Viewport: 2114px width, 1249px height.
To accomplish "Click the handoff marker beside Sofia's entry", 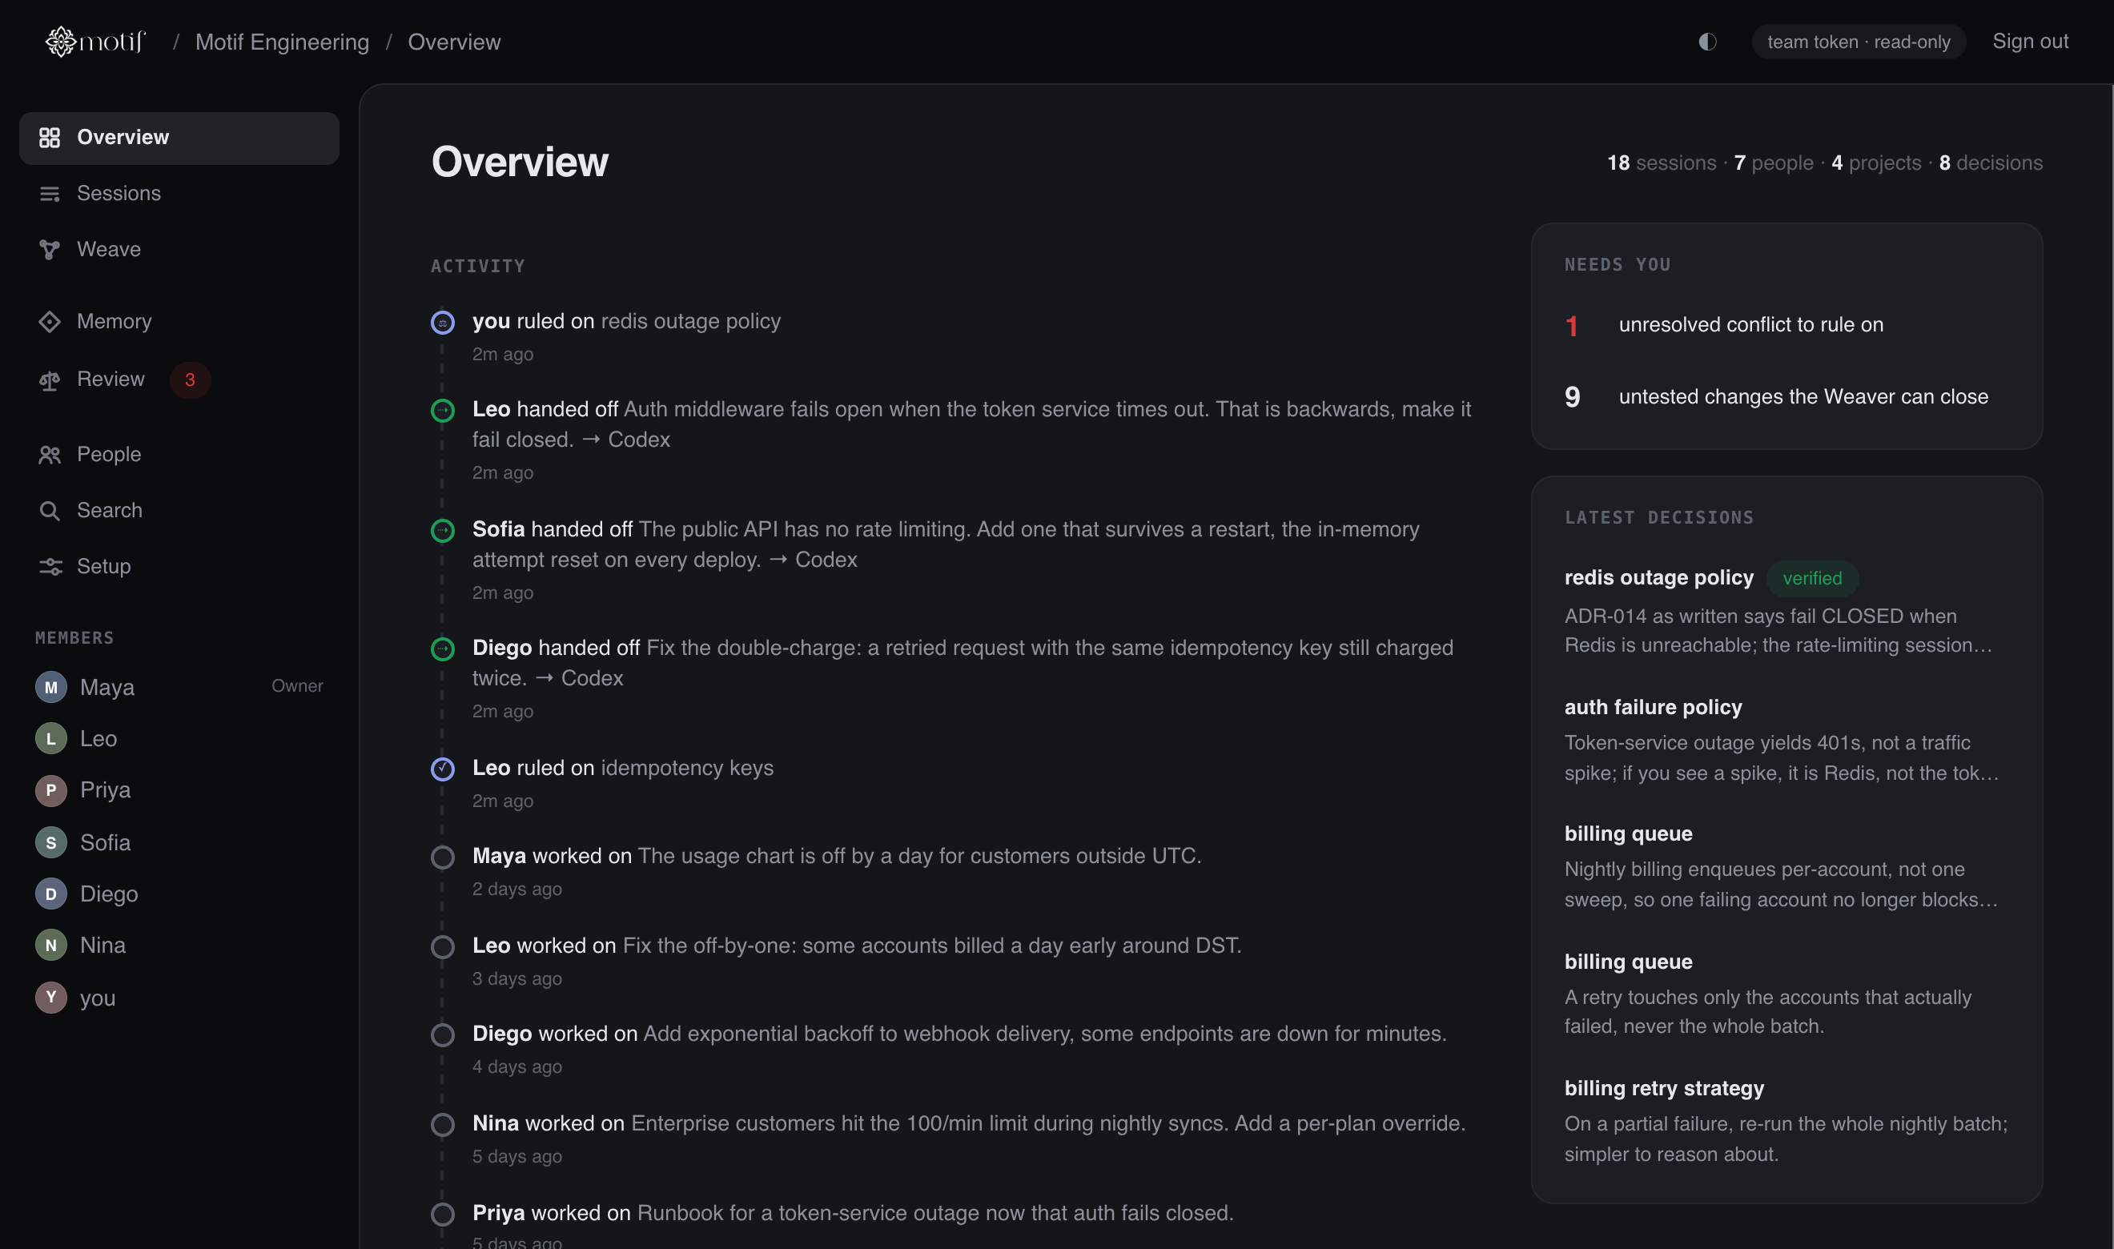I will 443,530.
